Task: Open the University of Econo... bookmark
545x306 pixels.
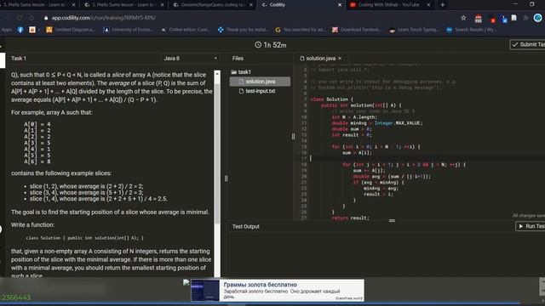Action: [129, 30]
